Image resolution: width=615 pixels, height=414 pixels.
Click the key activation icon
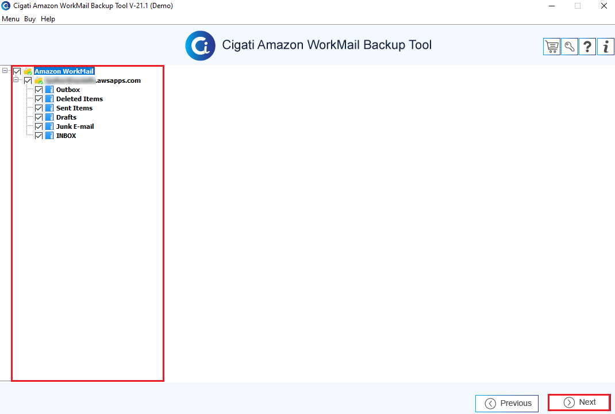(x=570, y=47)
